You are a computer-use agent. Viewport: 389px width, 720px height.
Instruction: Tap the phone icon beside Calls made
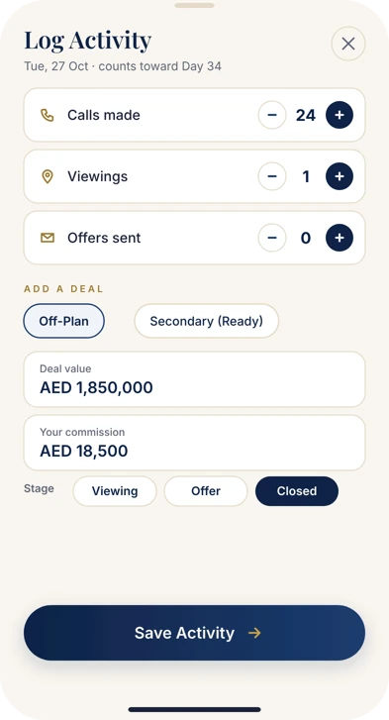click(x=48, y=115)
